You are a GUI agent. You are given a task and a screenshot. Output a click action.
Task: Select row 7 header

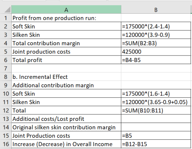click(5, 69)
